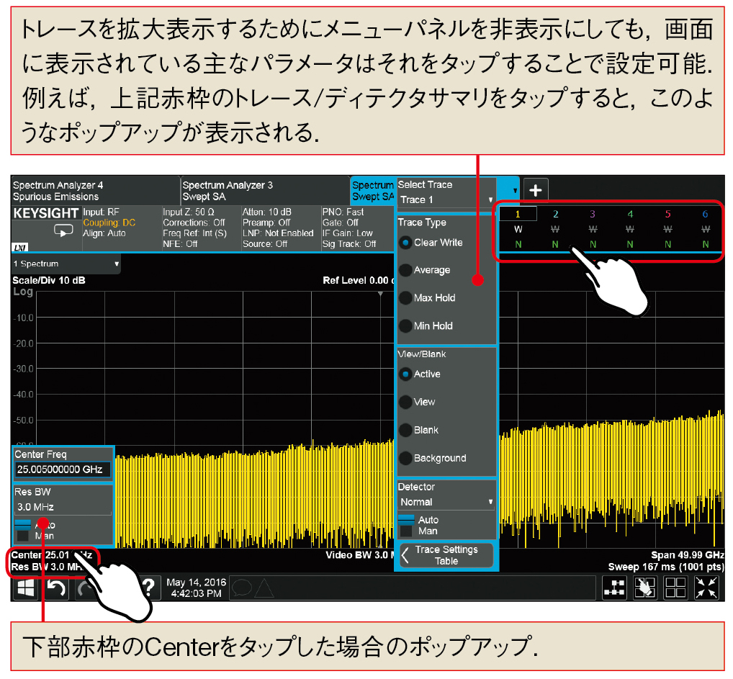The image size is (733, 679).
Task: Open the 1 Spectrum window dropdown
Action: point(66,264)
